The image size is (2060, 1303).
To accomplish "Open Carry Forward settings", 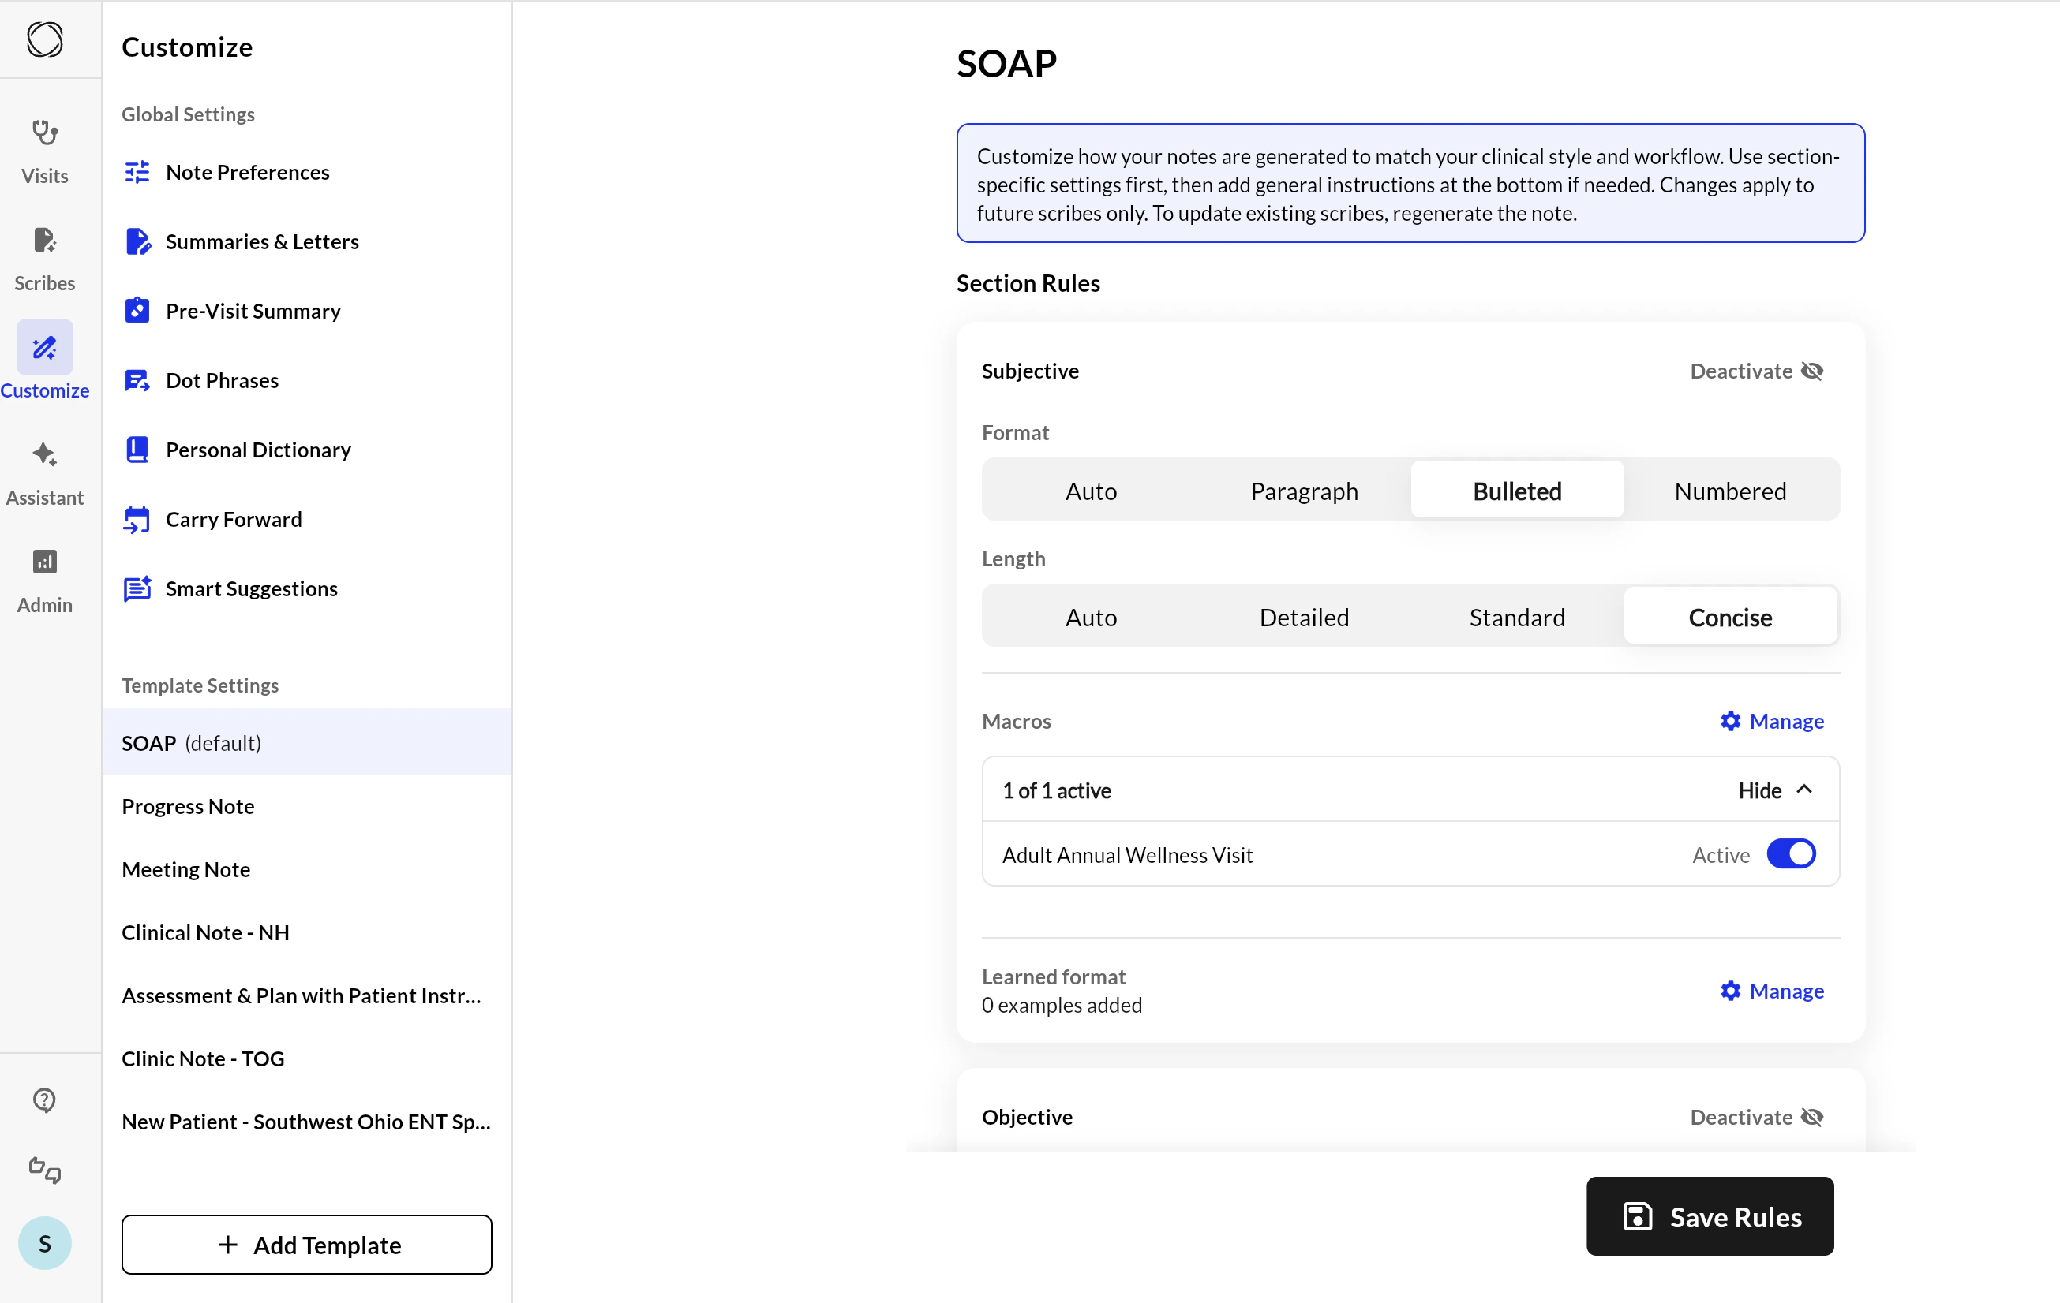I will (x=233, y=519).
